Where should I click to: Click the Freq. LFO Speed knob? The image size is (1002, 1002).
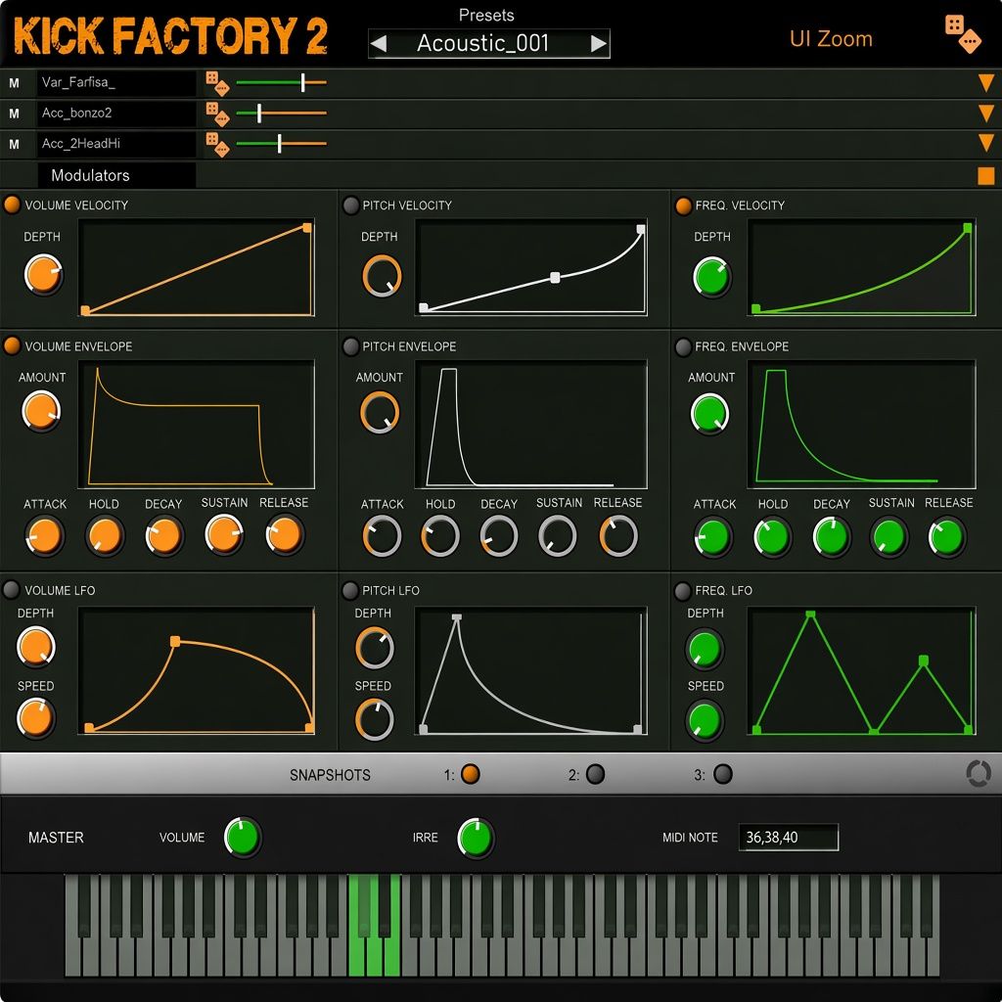tap(705, 721)
